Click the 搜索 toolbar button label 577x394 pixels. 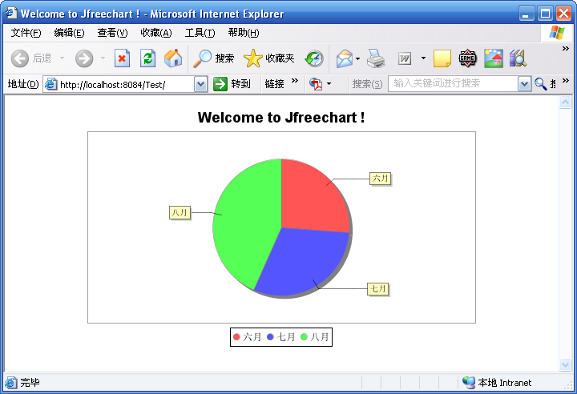(224, 58)
